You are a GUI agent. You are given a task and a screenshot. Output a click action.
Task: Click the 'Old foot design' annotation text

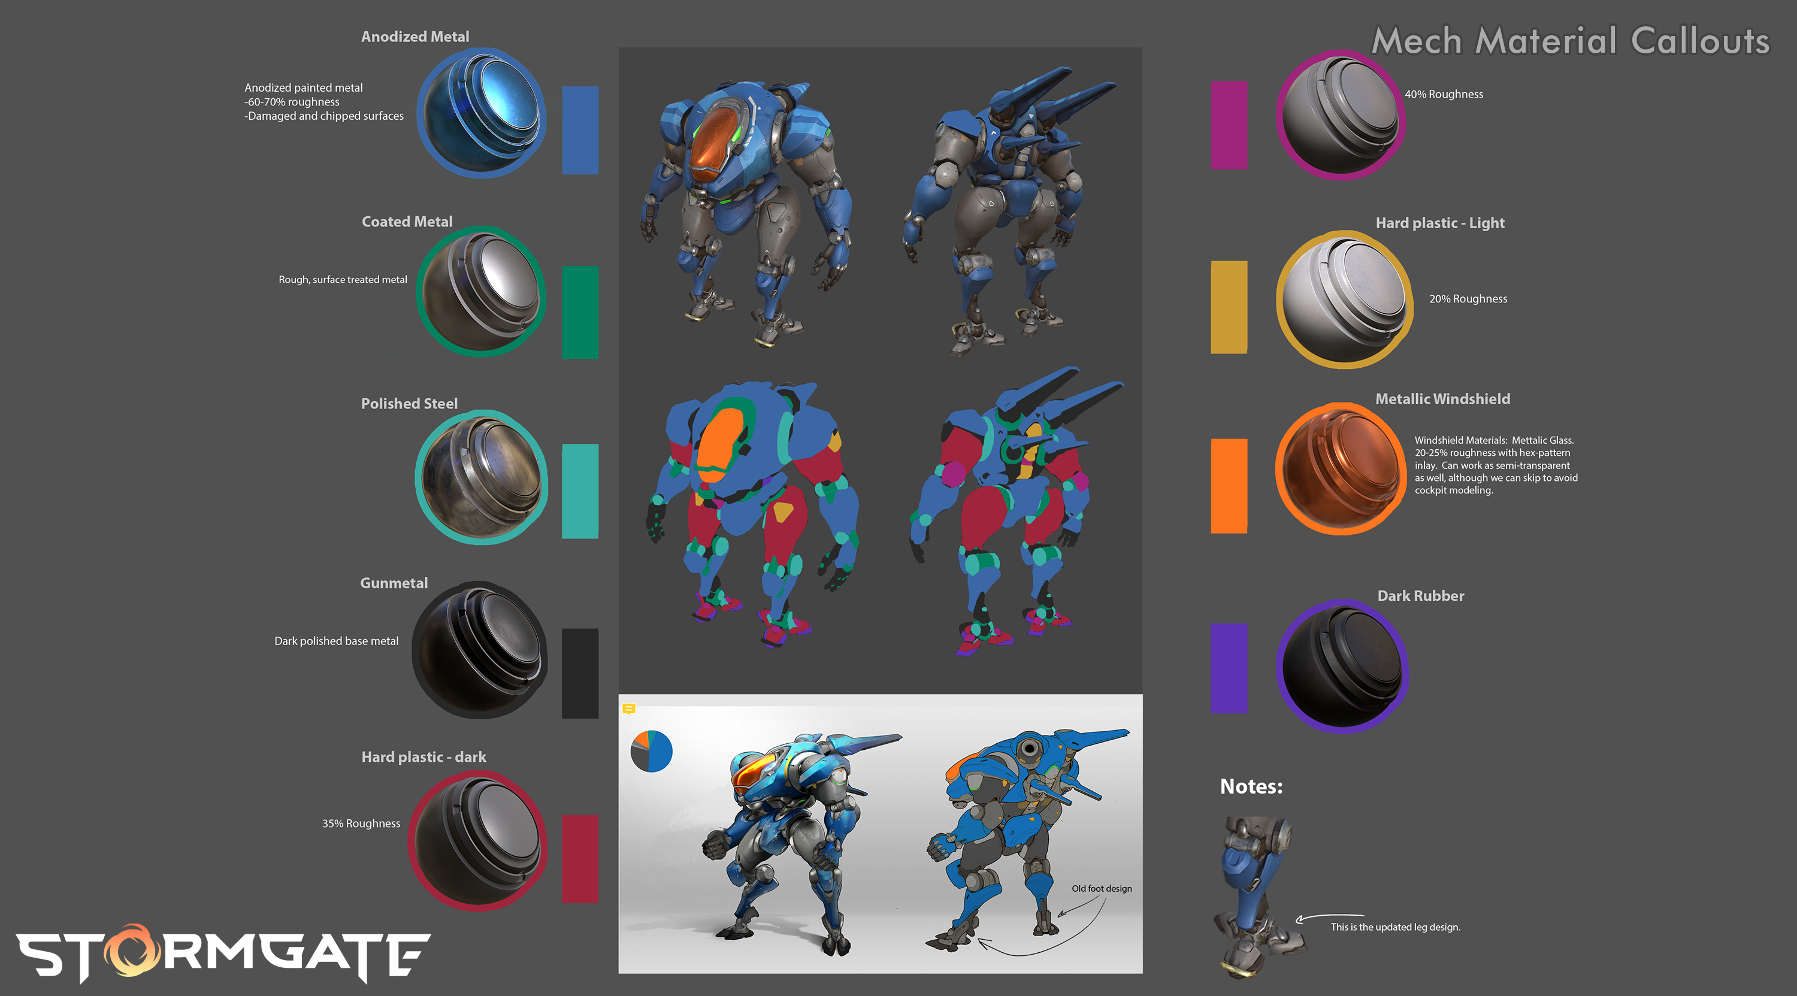[1102, 888]
